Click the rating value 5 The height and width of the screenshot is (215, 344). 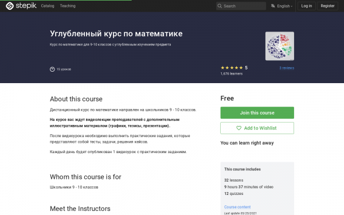[x=246, y=68]
